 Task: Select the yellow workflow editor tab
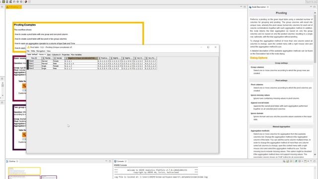coord(13,7)
